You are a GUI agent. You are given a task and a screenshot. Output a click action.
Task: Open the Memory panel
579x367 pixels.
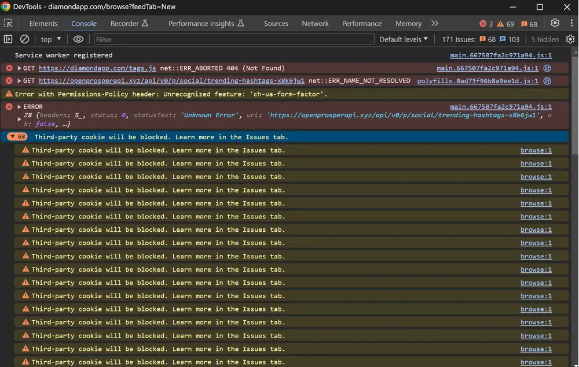coord(409,24)
